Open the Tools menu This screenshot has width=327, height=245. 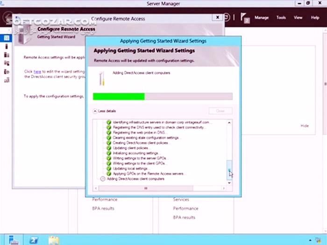(281, 18)
